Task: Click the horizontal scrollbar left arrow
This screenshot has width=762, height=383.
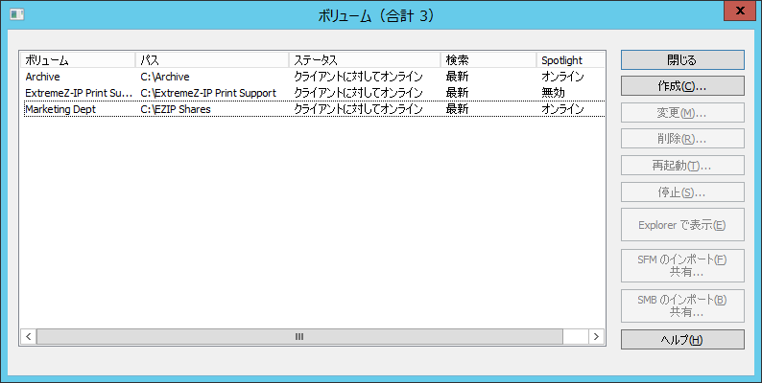Action: pyautogui.click(x=28, y=337)
